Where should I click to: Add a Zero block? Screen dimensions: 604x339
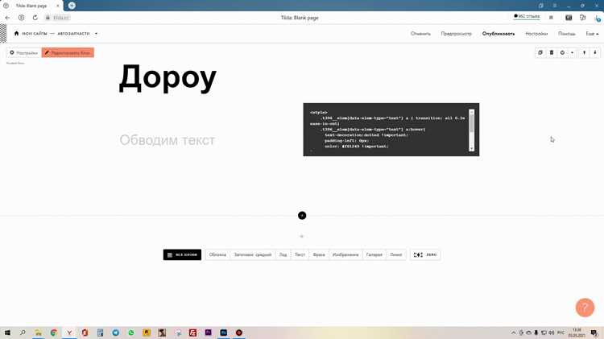(425, 254)
